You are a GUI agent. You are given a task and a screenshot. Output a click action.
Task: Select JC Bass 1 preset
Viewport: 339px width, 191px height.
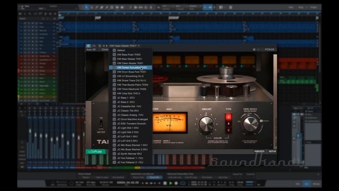pos(131,98)
